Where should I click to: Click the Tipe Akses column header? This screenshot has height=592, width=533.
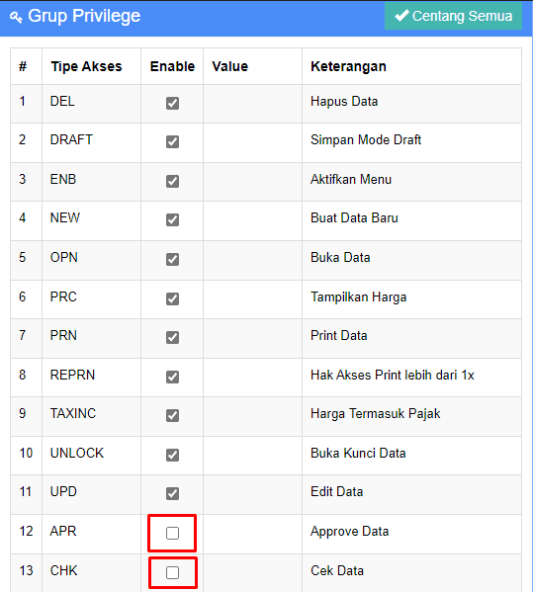point(86,66)
